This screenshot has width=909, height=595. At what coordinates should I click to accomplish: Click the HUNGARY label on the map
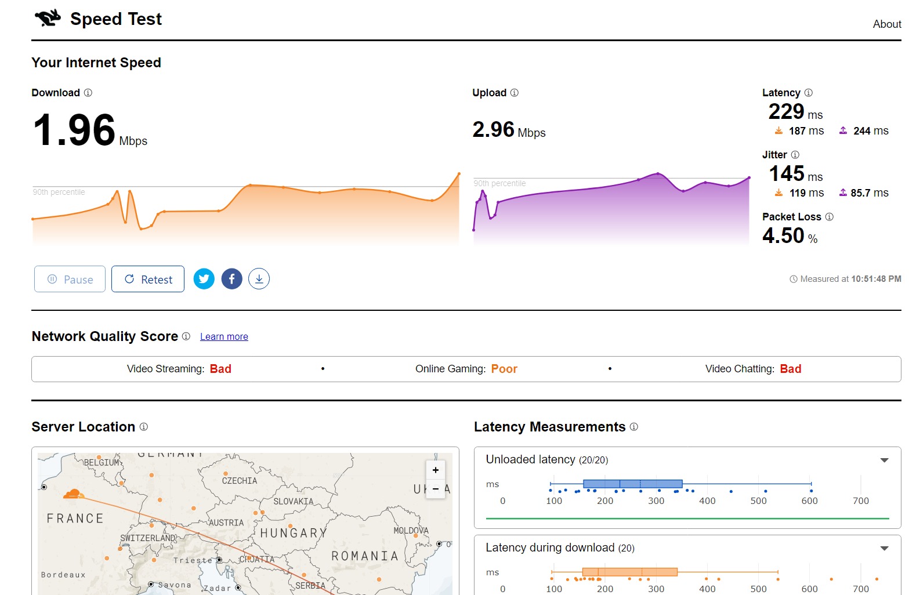pos(293,533)
